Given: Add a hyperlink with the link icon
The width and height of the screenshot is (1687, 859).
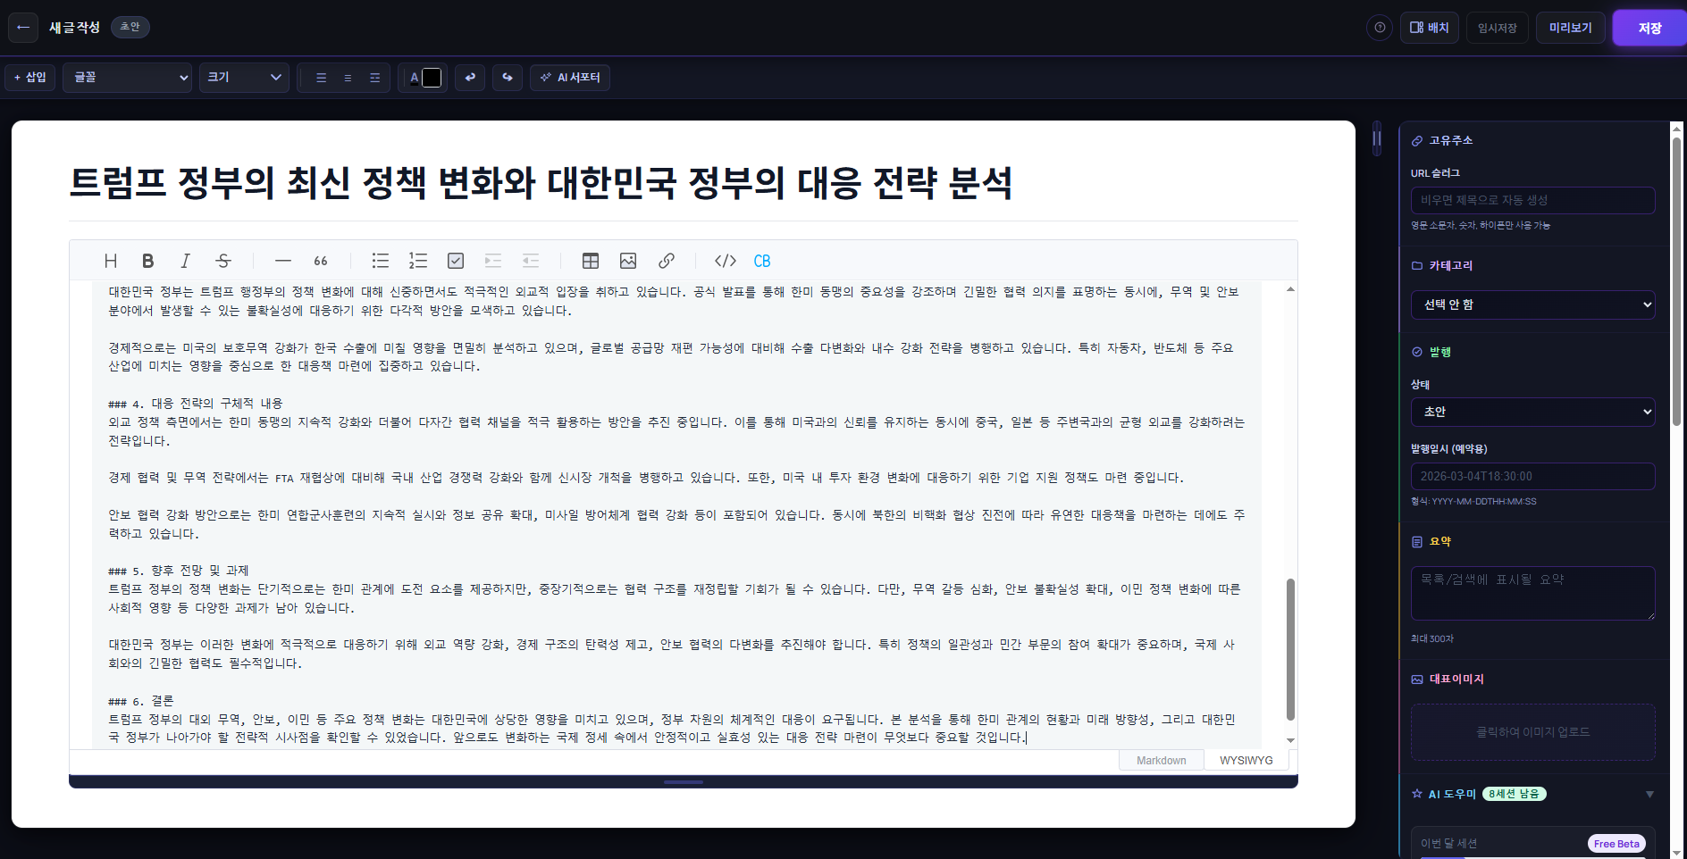Looking at the screenshot, I should click(x=666, y=261).
